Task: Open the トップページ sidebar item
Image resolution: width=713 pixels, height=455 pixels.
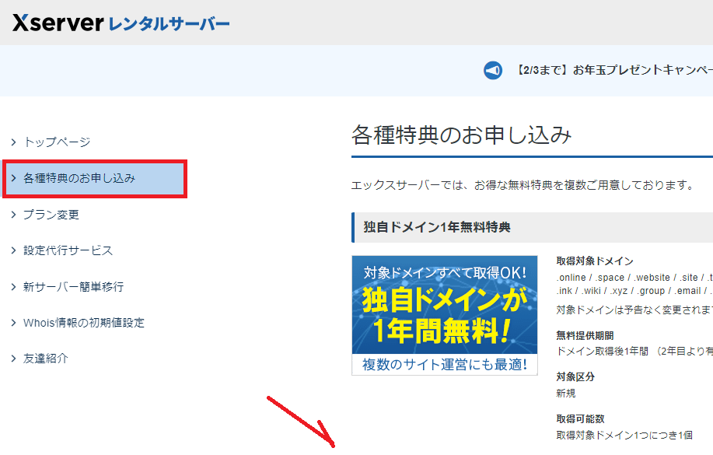Action: (57, 142)
